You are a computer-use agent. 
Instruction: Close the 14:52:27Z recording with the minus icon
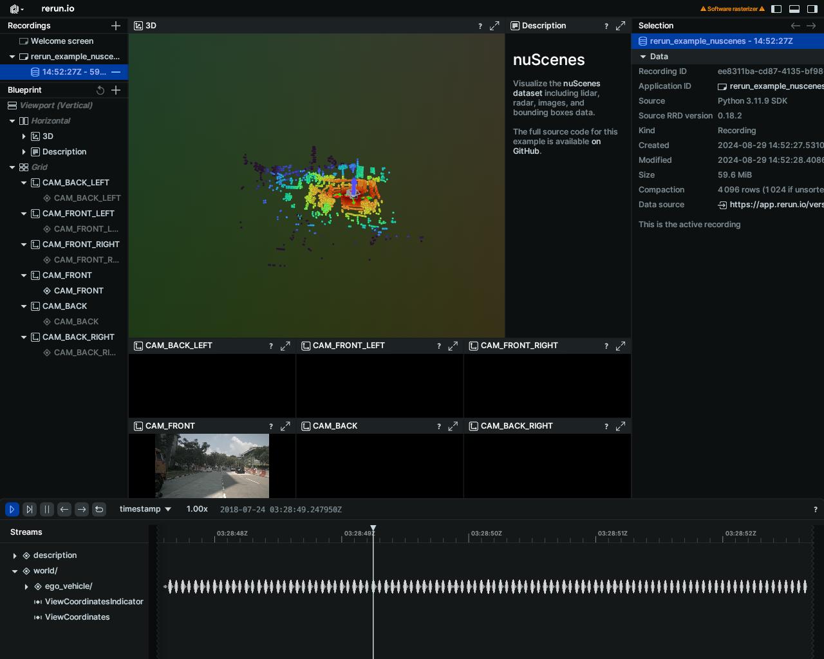tap(116, 72)
